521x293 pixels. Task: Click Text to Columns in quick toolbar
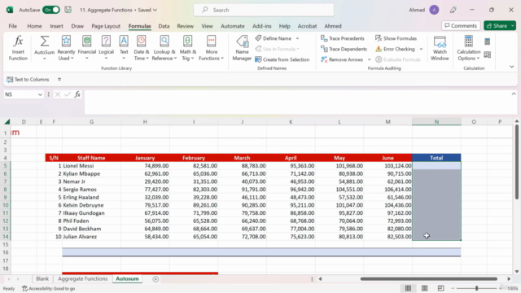point(28,80)
